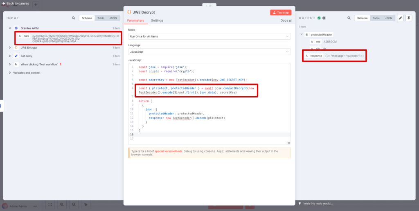This screenshot has width=419, height=211.
Task: Expand Variables and context section
Action: coord(10,73)
